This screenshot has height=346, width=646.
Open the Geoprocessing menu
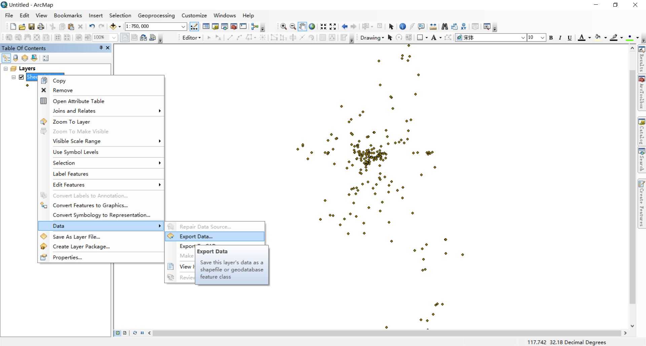pos(156,15)
